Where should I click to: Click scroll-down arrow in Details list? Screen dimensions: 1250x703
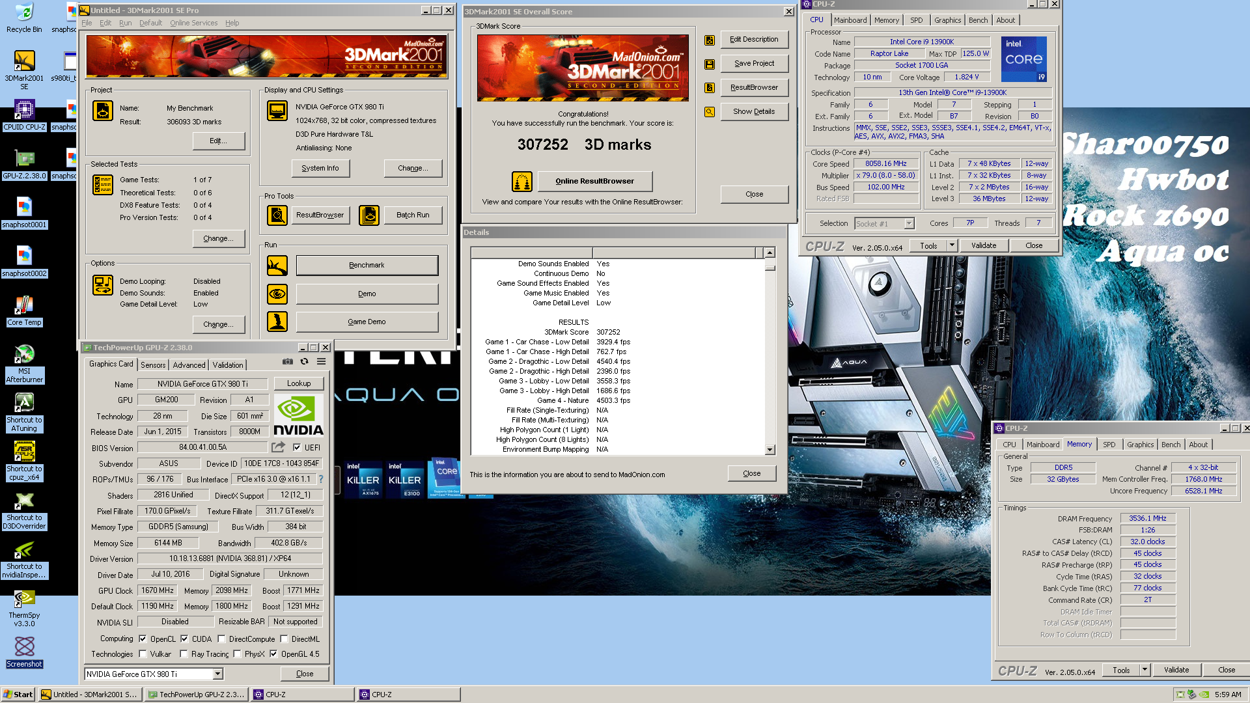[770, 449]
